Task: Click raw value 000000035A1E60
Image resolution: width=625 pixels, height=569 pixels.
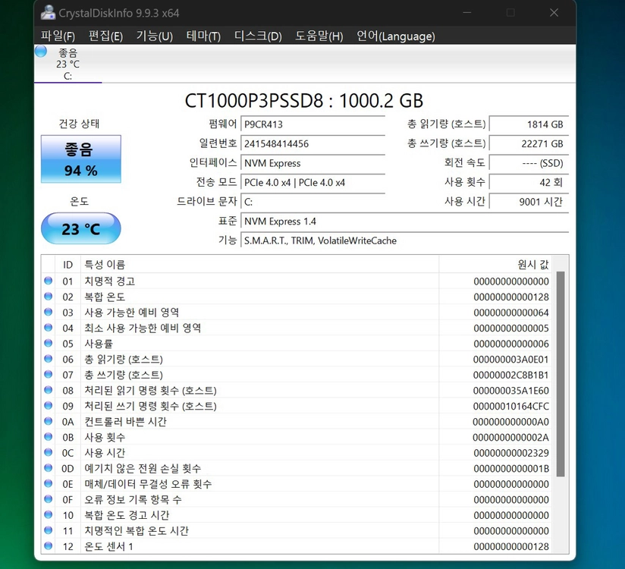Action: (510, 391)
